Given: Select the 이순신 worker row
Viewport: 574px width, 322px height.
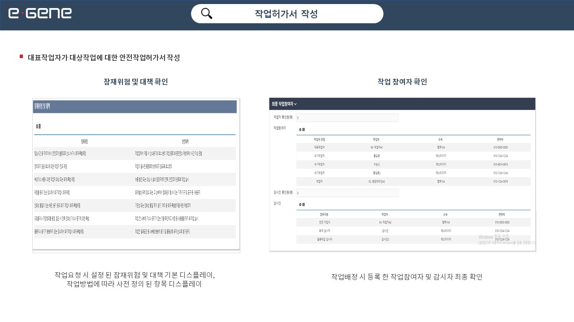Looking at the screenshot, I should tap(377, 164).
